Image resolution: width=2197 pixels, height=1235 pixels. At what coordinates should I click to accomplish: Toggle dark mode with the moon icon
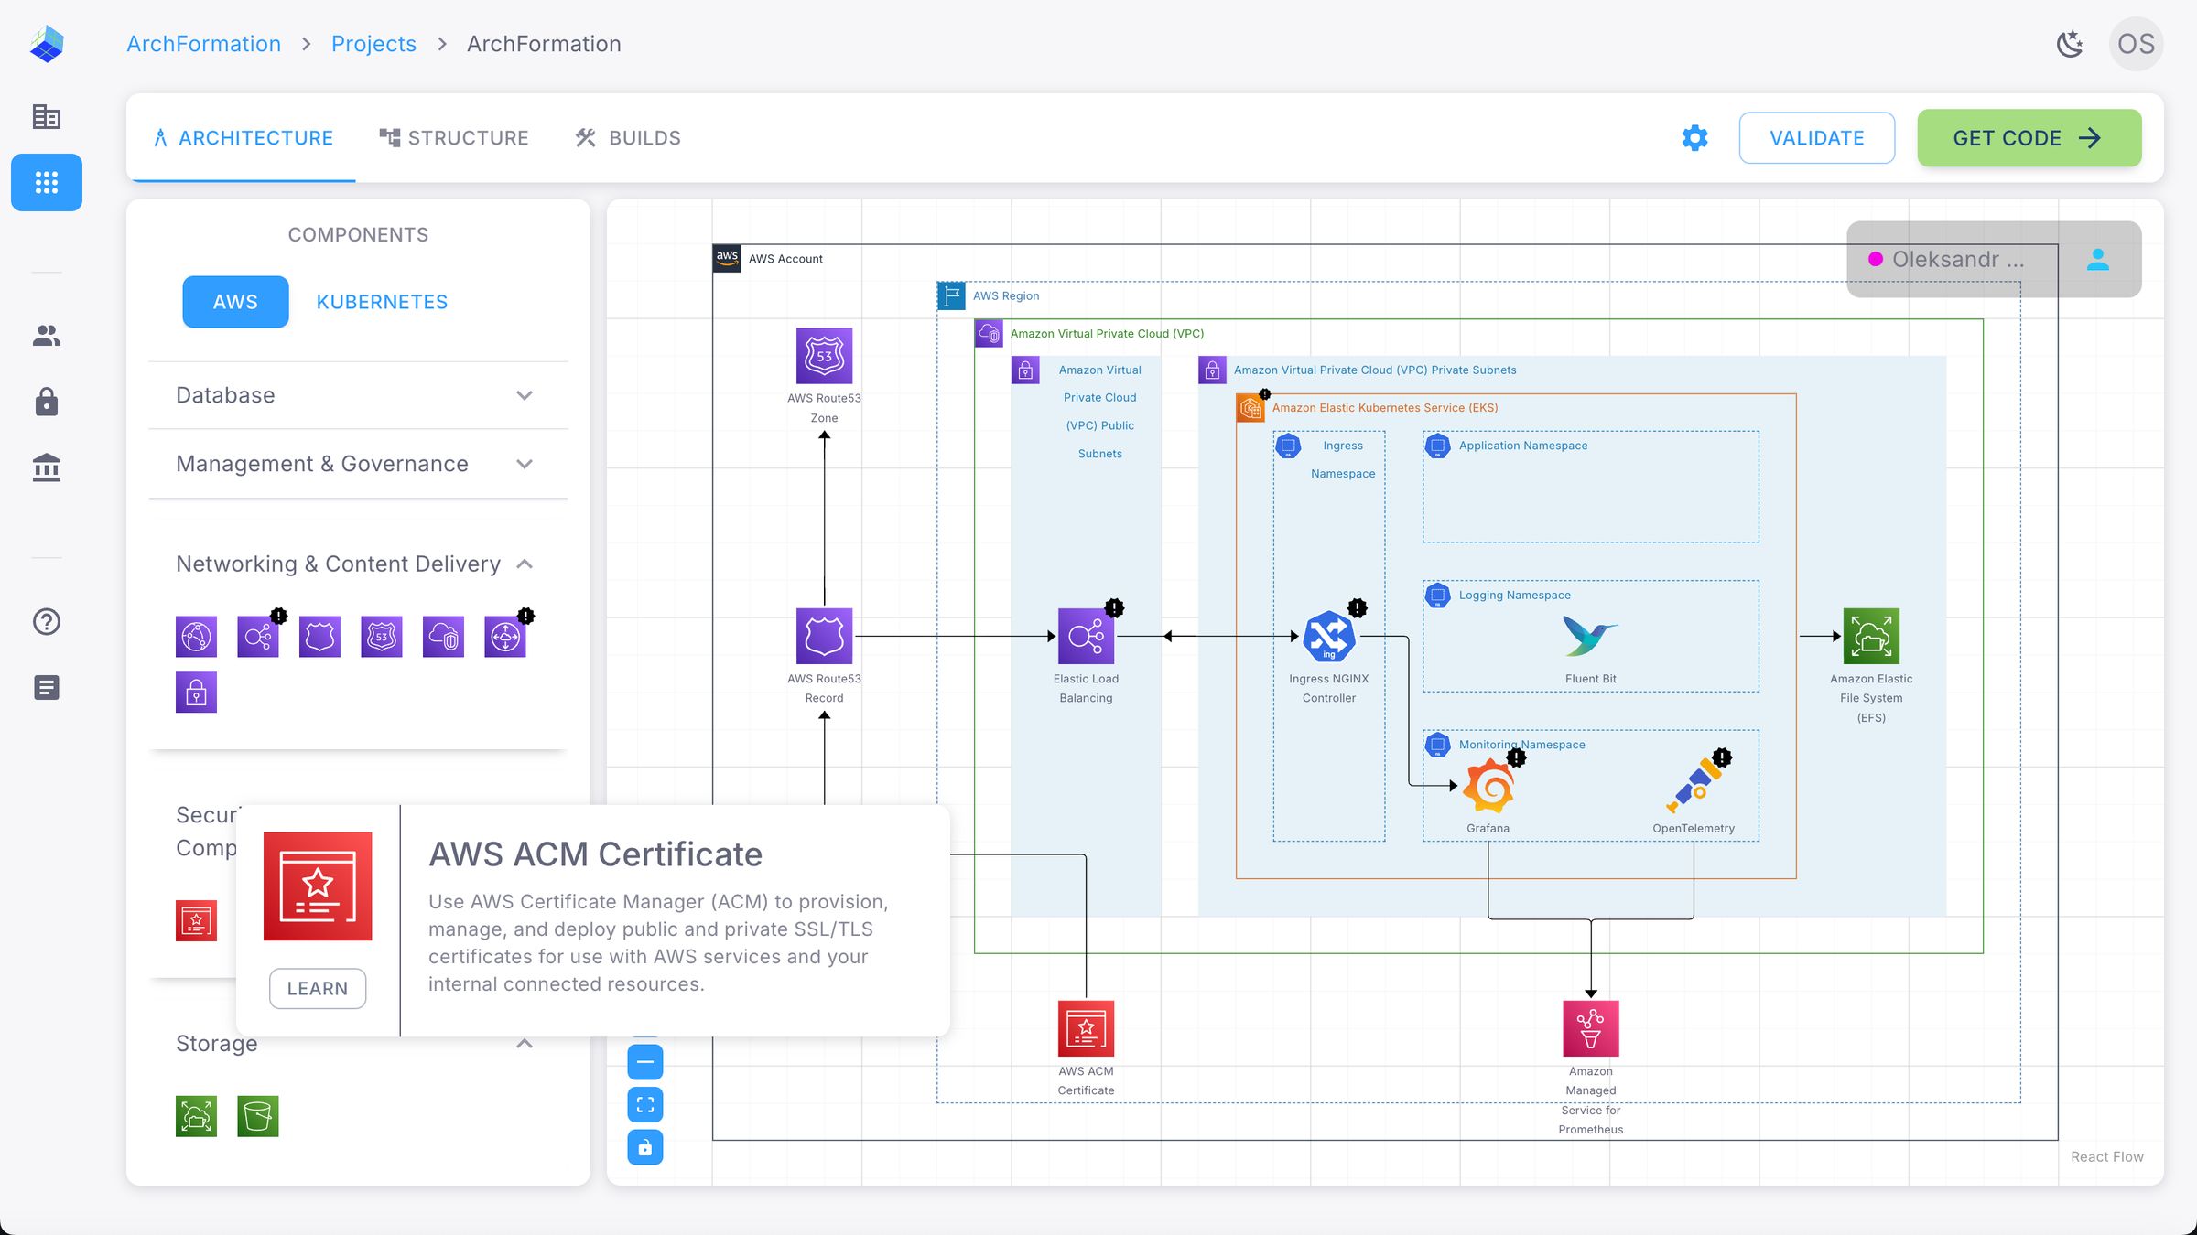click(2070, 43)
